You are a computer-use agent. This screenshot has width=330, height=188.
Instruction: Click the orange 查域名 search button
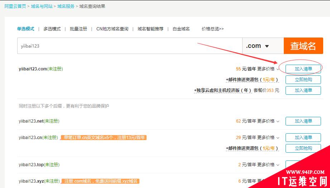[303, 46]
